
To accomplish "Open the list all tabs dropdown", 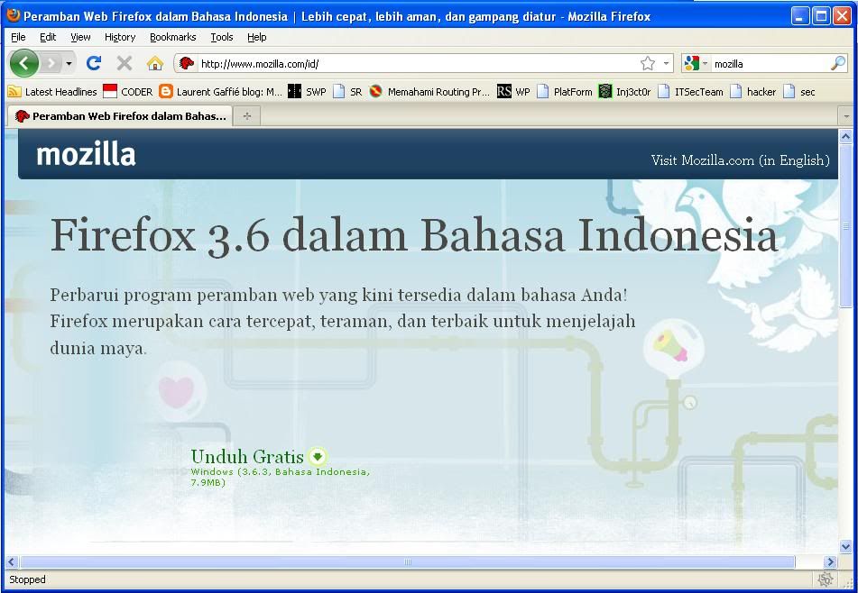I will pyautogui.click(x=846, y=116).
